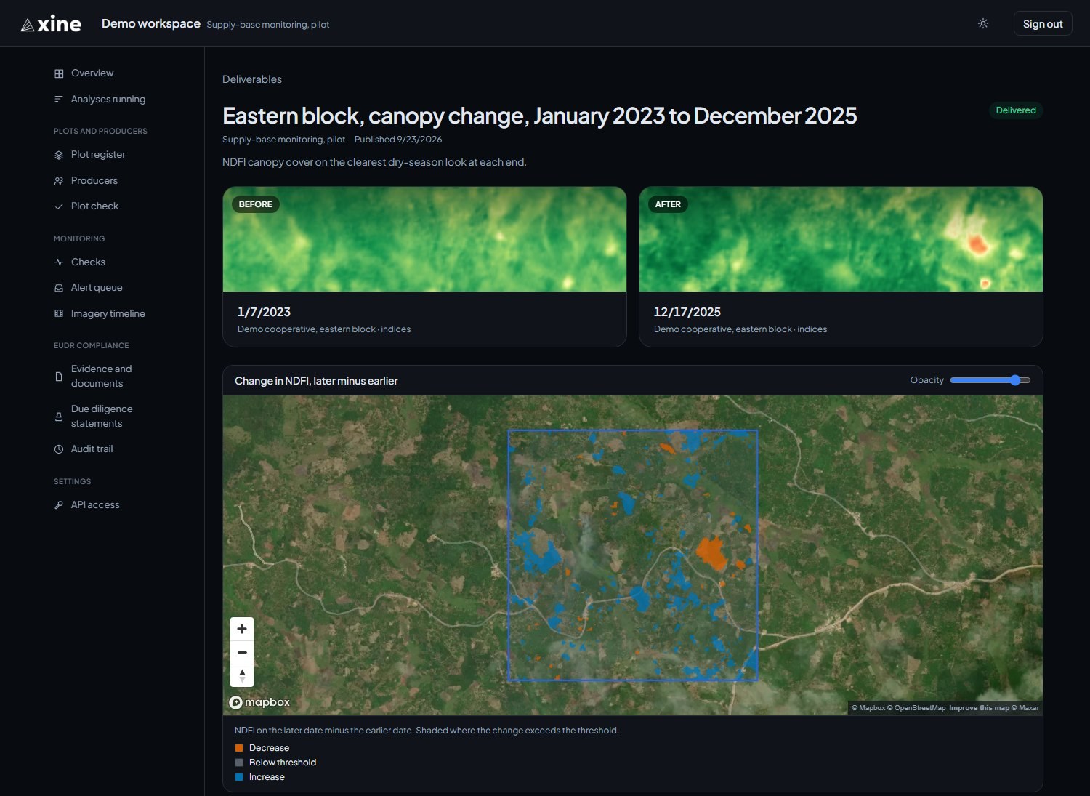Screen dimensions: 1090x796
Task: Open the Plot register page
Action: [98, 154]
